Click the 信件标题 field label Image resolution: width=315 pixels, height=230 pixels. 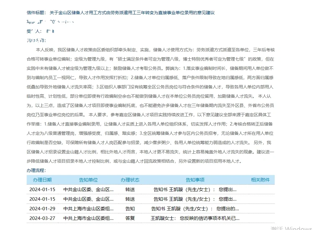34,13
